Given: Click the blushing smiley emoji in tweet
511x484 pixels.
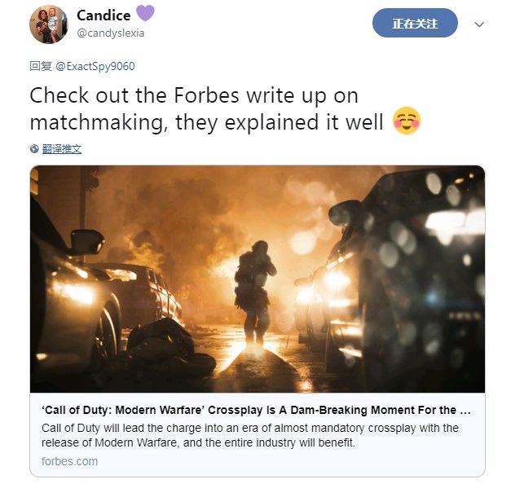Looking at the screenshot, I should pos(407,121).
